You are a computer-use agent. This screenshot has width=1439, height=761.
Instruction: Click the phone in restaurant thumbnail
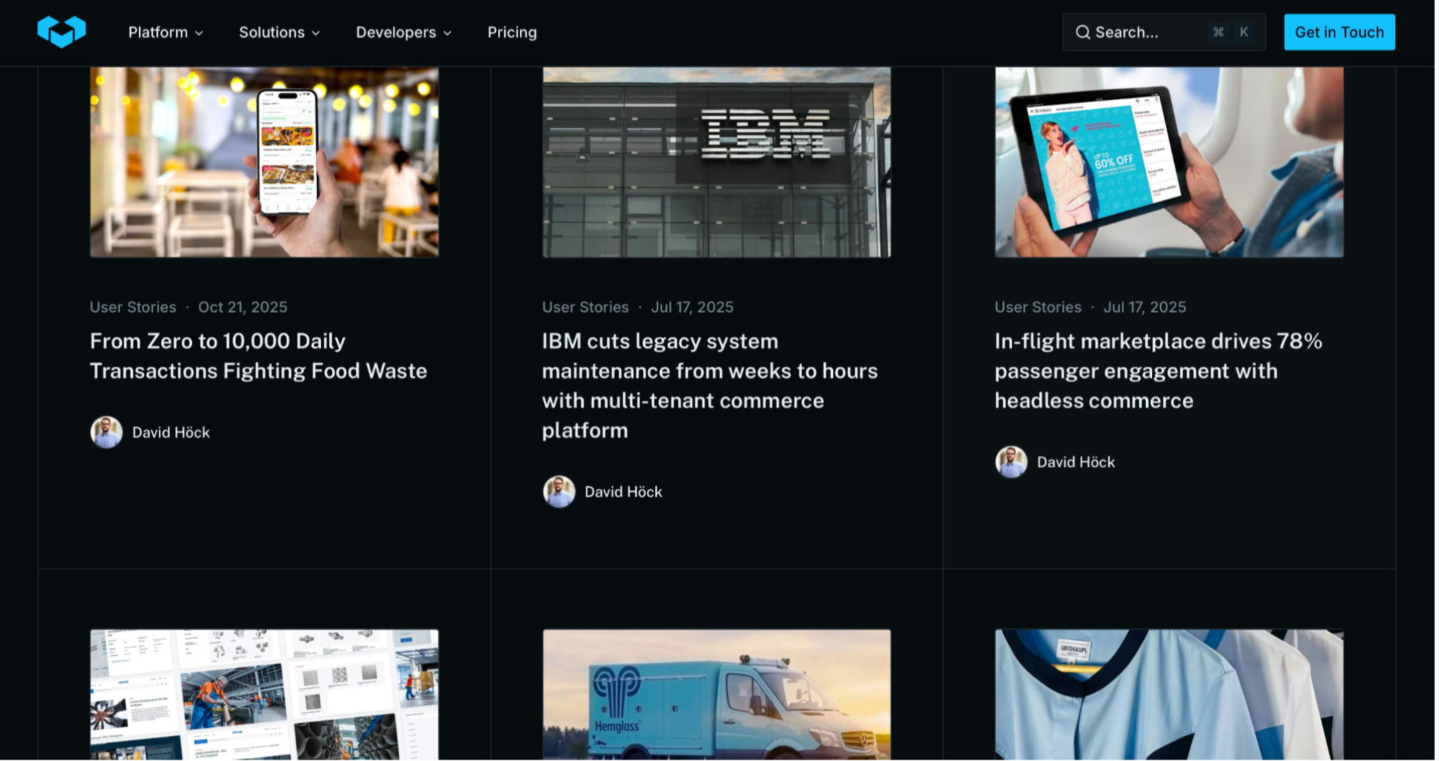[264, 162]
